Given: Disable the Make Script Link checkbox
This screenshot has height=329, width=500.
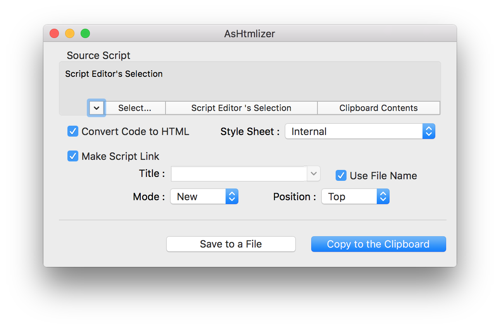Looking at the screenshot, I should (73, 156).
